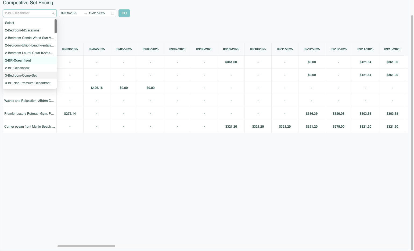Click the horizontal table scrollbar thumb
Screen dimensions: 414x251
click(x=86, y=246)
